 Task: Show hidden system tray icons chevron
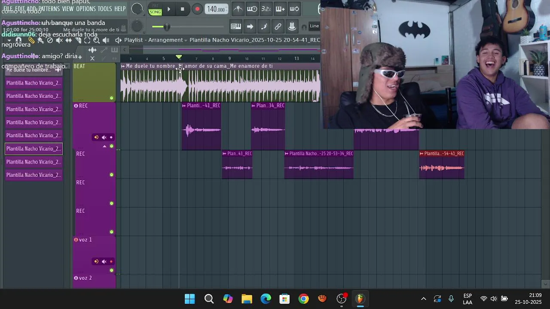423,299
